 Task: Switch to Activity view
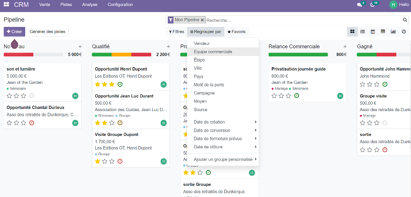(x=404, y=32)
